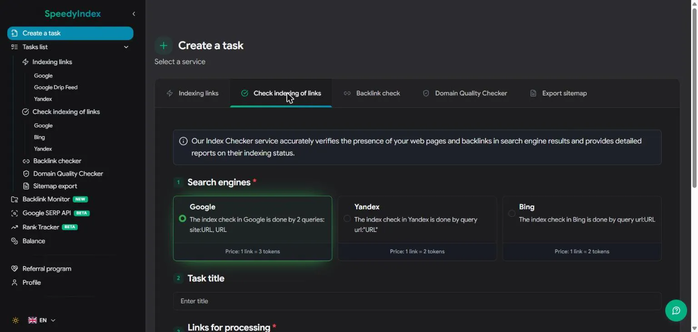The image size is (698, 332).
Task: Click the link icon on Backlink check tab
Action: [347, 93]
